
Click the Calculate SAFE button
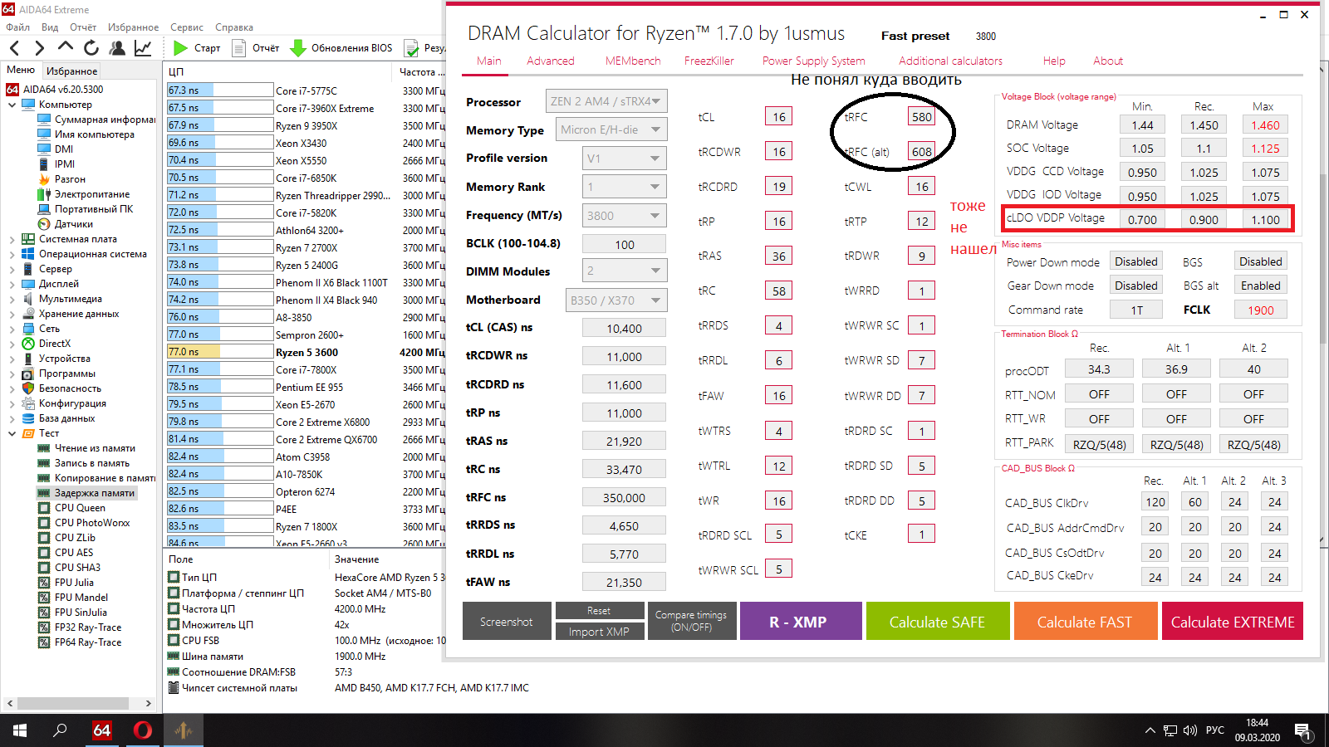coord(938,622)
